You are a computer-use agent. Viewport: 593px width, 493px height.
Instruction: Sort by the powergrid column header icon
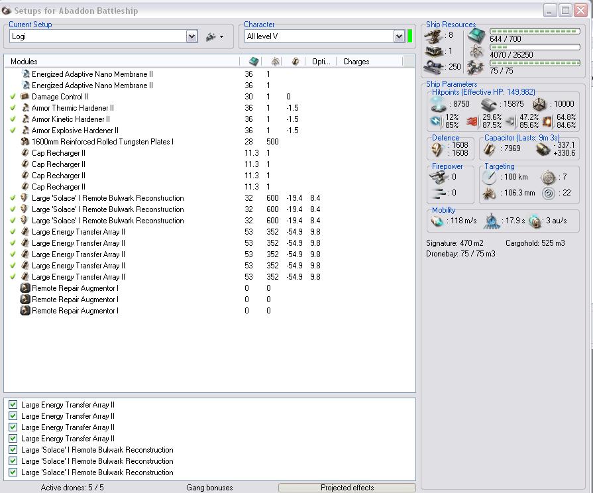276,62
